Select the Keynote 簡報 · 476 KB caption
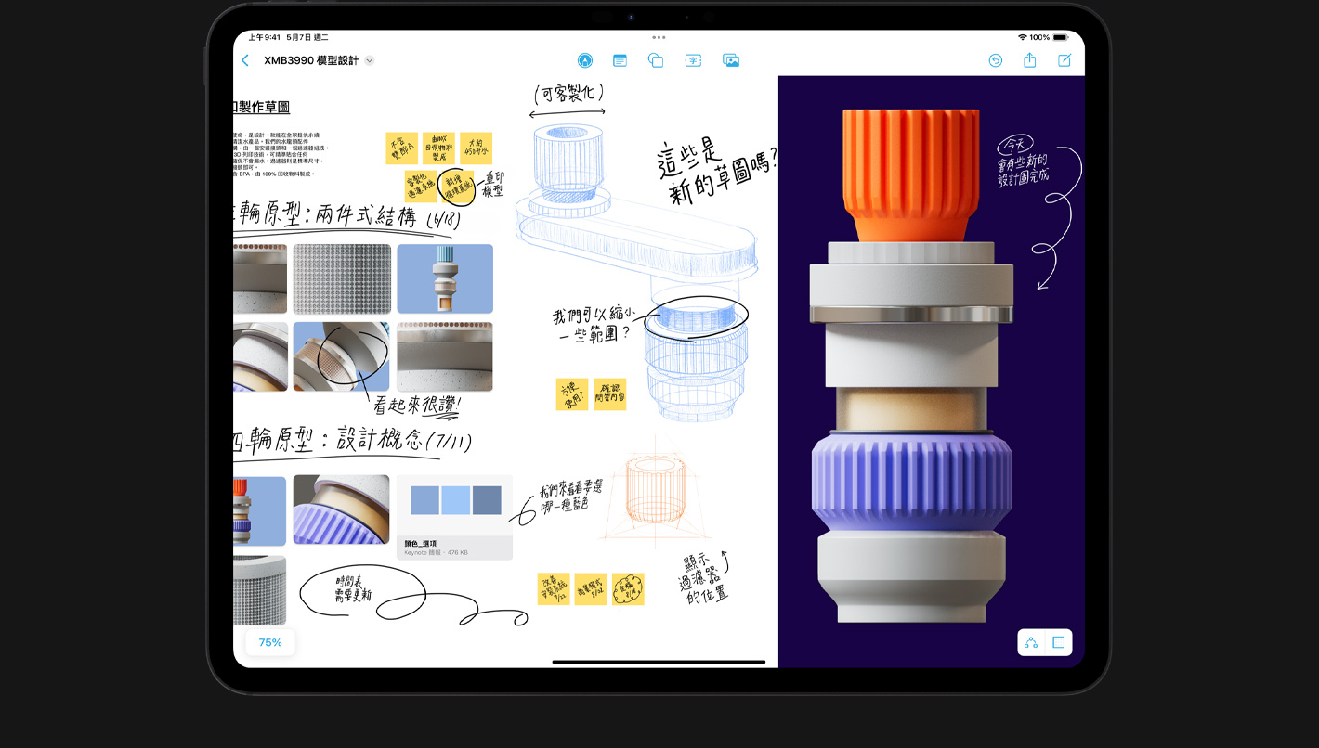 (x=436, y=552)
